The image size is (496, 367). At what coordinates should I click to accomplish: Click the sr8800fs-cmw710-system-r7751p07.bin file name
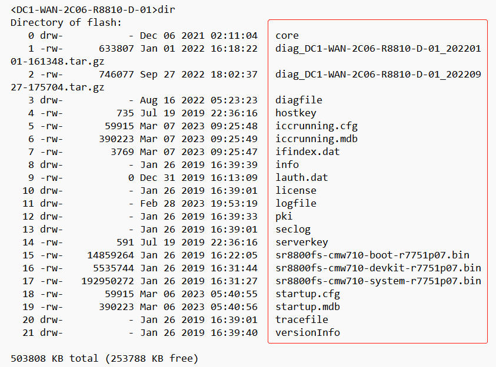[378, 281]
